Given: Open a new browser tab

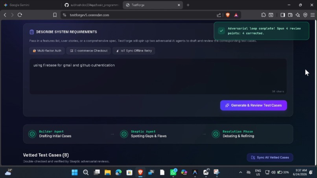Looking at the screenshot, I should click(188, 5).
